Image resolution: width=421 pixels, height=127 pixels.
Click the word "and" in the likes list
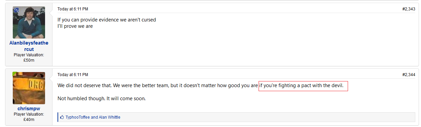94,117
